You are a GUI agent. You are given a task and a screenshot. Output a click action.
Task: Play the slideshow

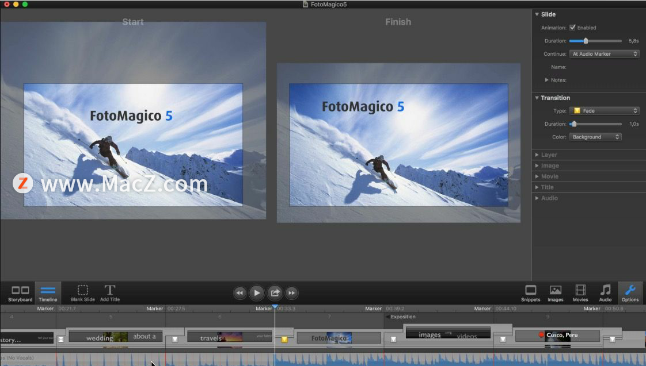pos(257,293)
